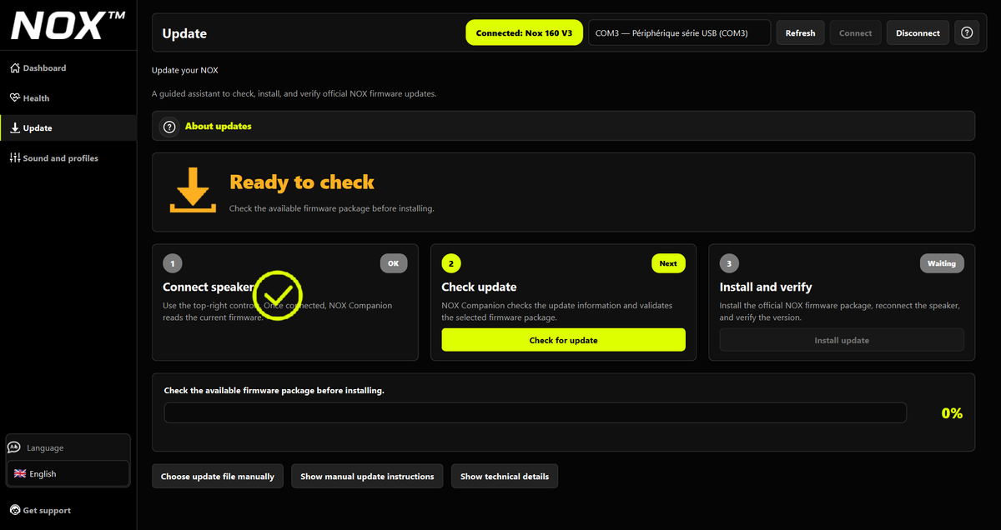Viewport: 1001px width, 530px height.
Task: Click Show manual update instructions
Action: pos(367,477)
